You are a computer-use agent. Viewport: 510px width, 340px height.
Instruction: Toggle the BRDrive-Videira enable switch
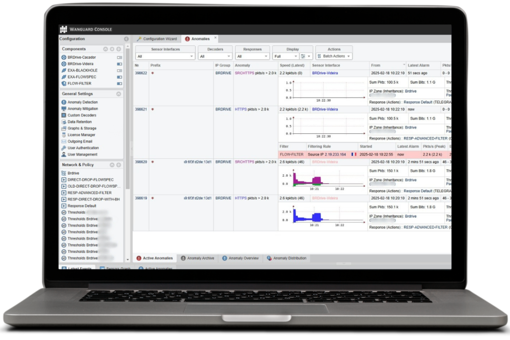click(x=120, y=64)
